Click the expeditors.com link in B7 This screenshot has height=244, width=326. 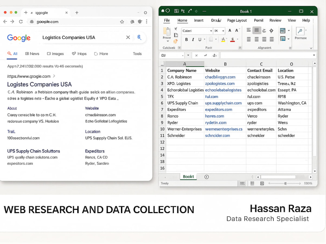(218, 110)
